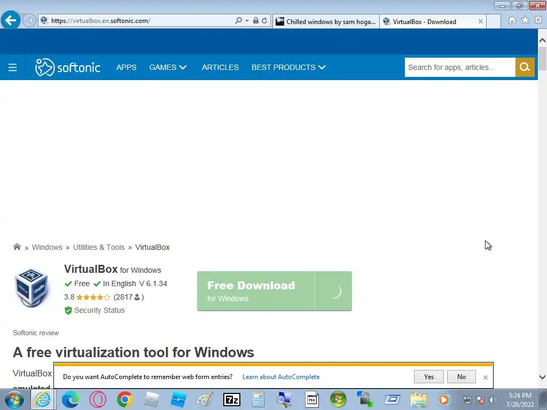Open 7-Zip from the taskbar
The width and height of the screenshot is (547, 410).
coord(232,399)
